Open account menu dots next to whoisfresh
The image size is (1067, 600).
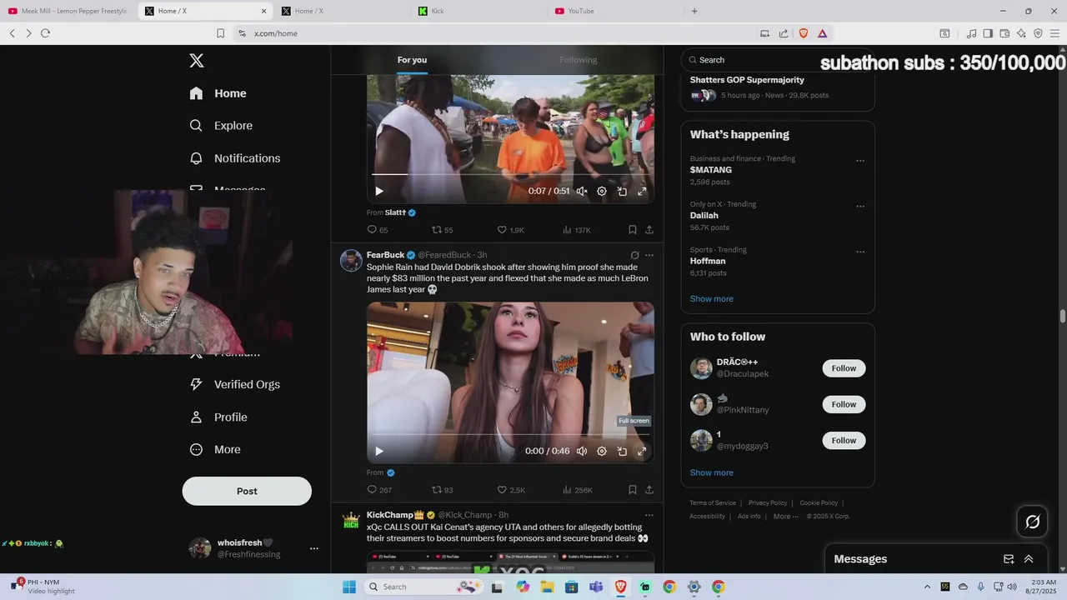click(314, 548)
